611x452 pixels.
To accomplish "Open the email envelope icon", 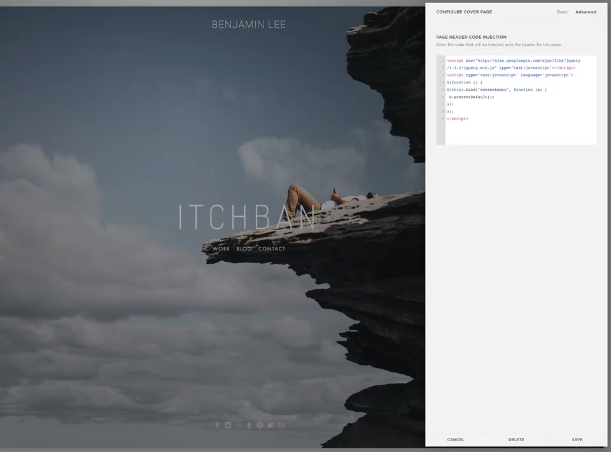I will point(281,425).
